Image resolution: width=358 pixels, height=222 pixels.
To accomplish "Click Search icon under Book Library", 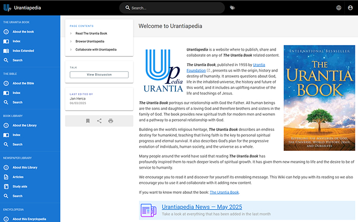I will [6, 144].
